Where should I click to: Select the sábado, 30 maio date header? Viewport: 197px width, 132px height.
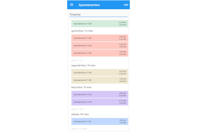point(80,114)
